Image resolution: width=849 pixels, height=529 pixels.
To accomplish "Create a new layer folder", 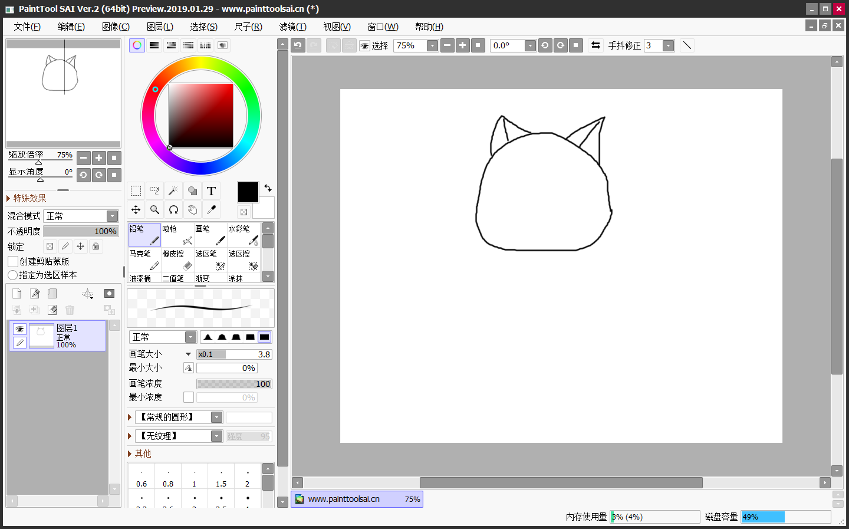I will point(52,294).
